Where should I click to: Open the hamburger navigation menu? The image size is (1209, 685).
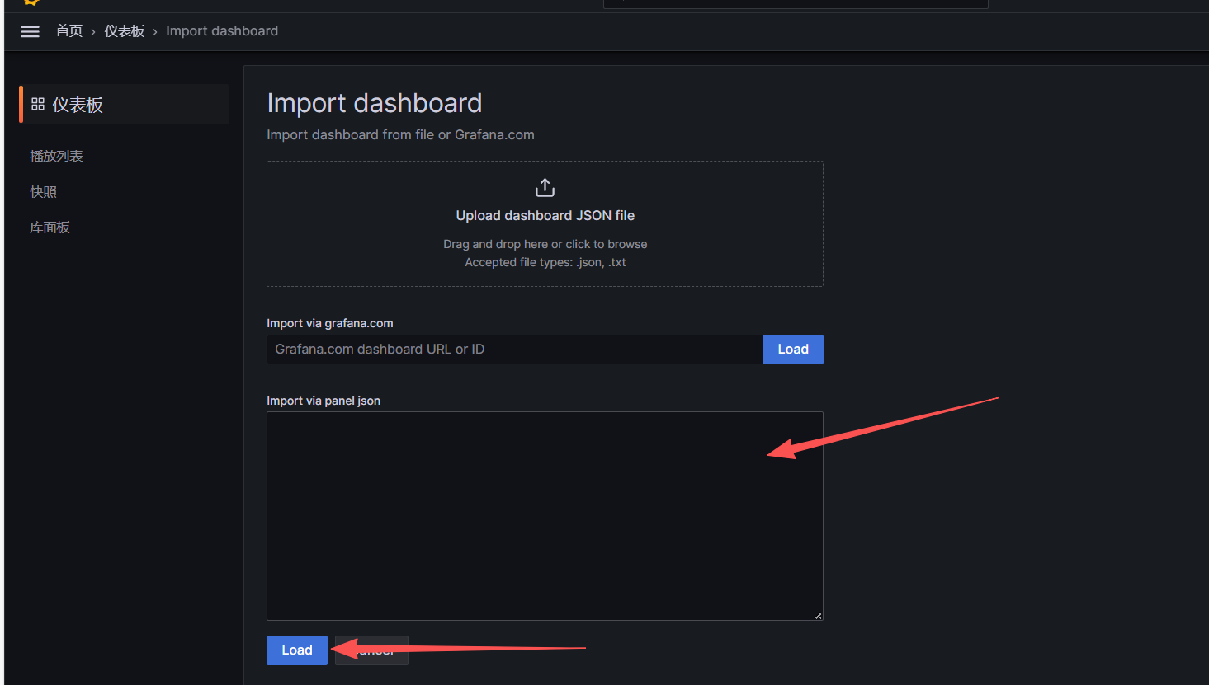coord(30,31)
